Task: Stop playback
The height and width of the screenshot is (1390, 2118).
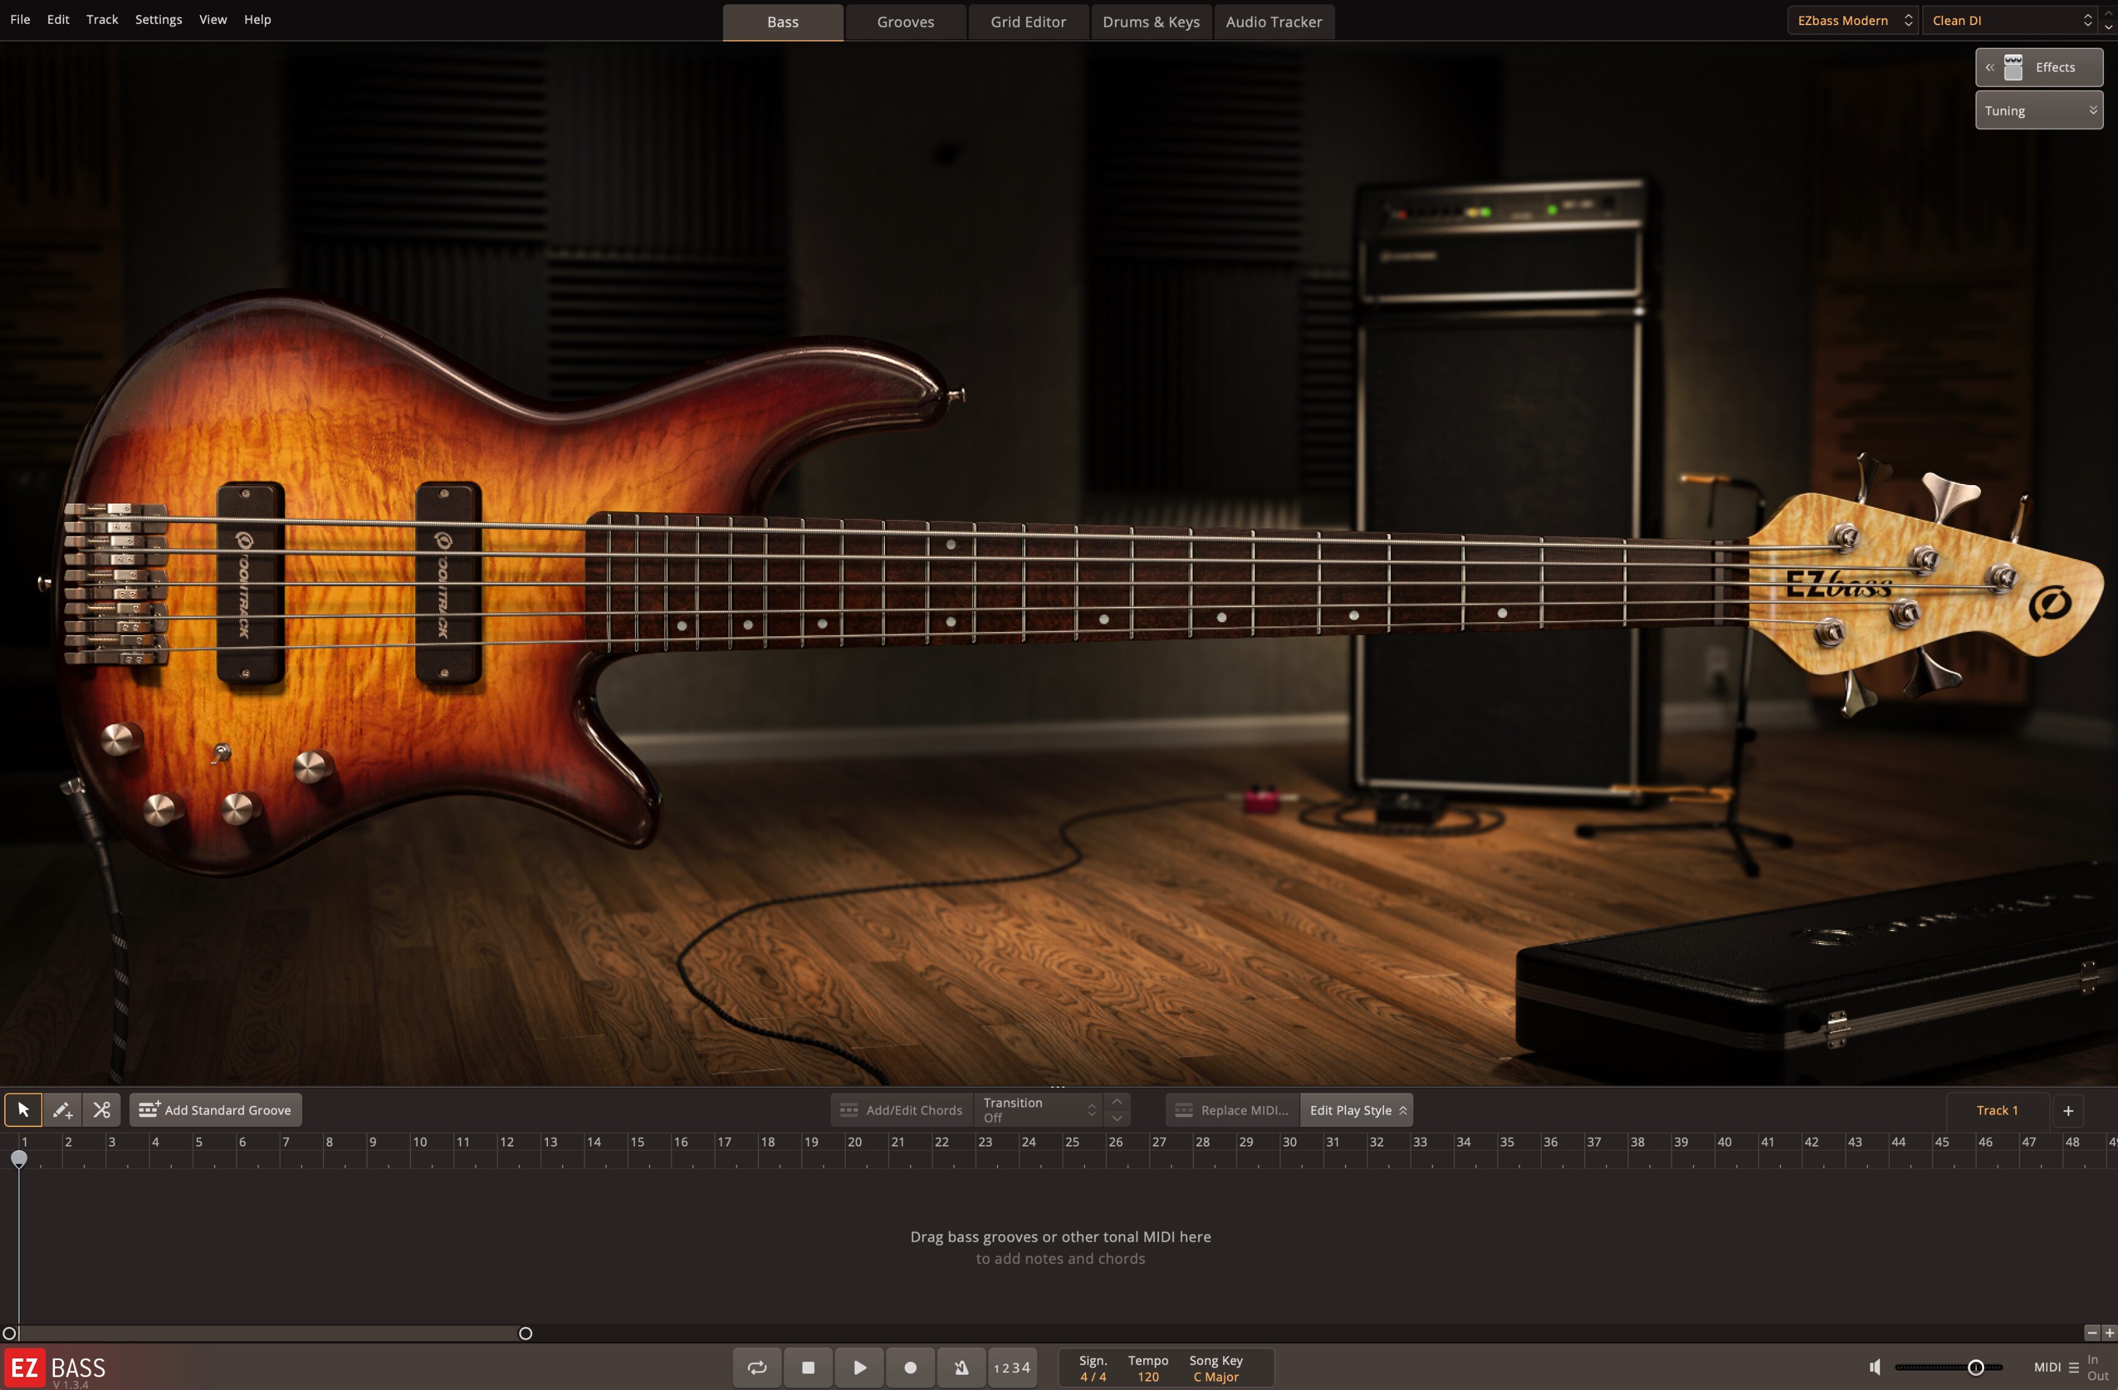Action: point(808,1367)
